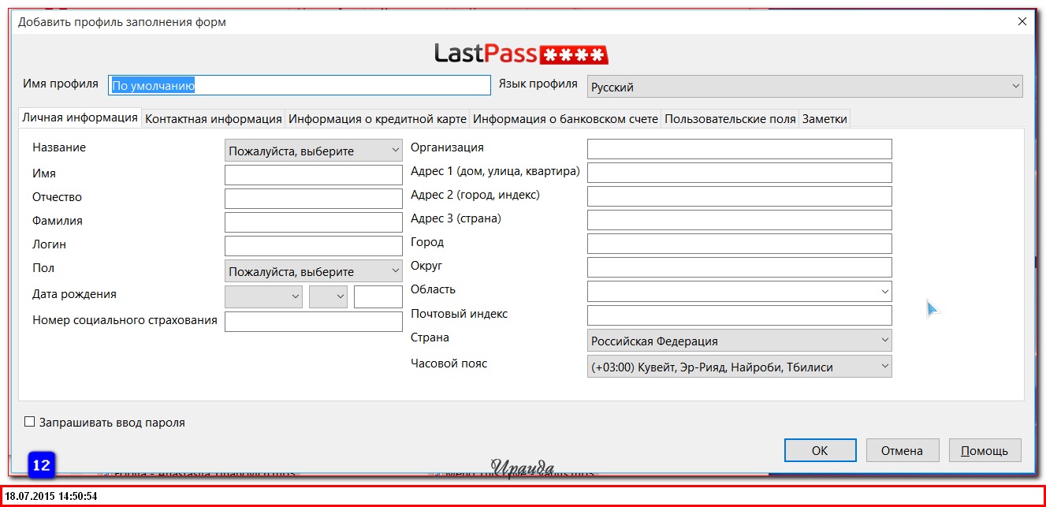Confirm the profile with the OK button
This screenshot has width=1046, height=507.
pyautogui.click(x=820, y=450)
